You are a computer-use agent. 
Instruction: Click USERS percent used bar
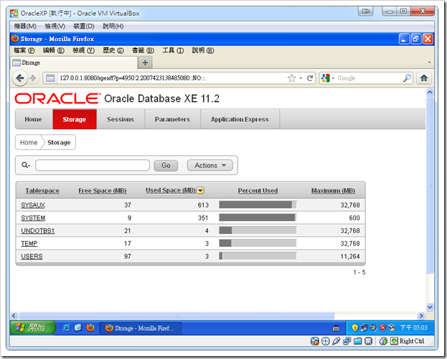coord(258,256)
